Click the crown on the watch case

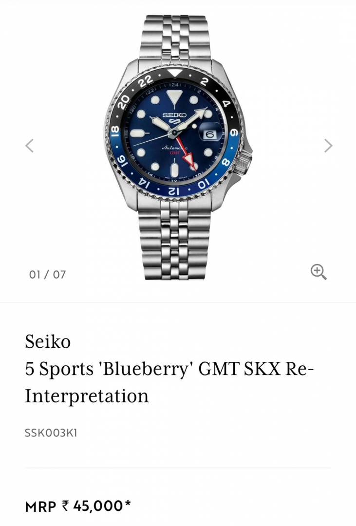click(x=247, y=160)
